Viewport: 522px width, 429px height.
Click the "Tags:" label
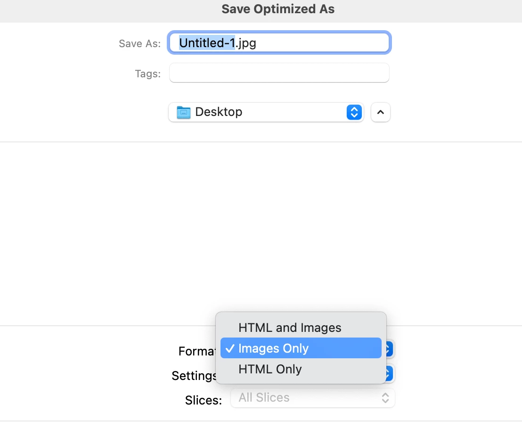click(147, 74)
